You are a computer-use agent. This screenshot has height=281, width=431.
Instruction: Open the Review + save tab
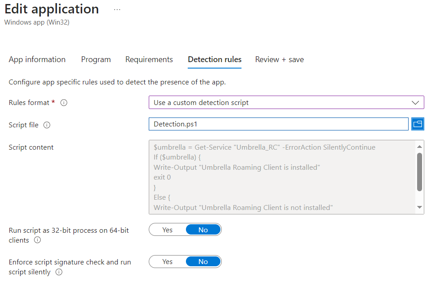pyautogui.click(x=279, y=59)
